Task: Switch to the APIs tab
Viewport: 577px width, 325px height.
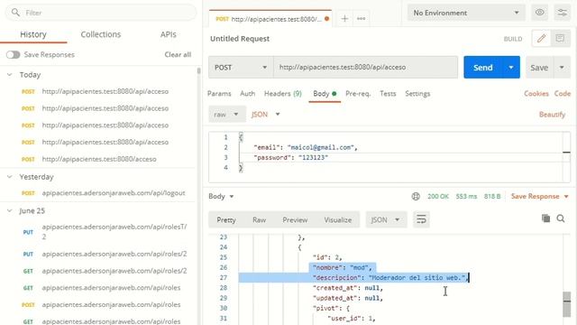Action: 169,34
